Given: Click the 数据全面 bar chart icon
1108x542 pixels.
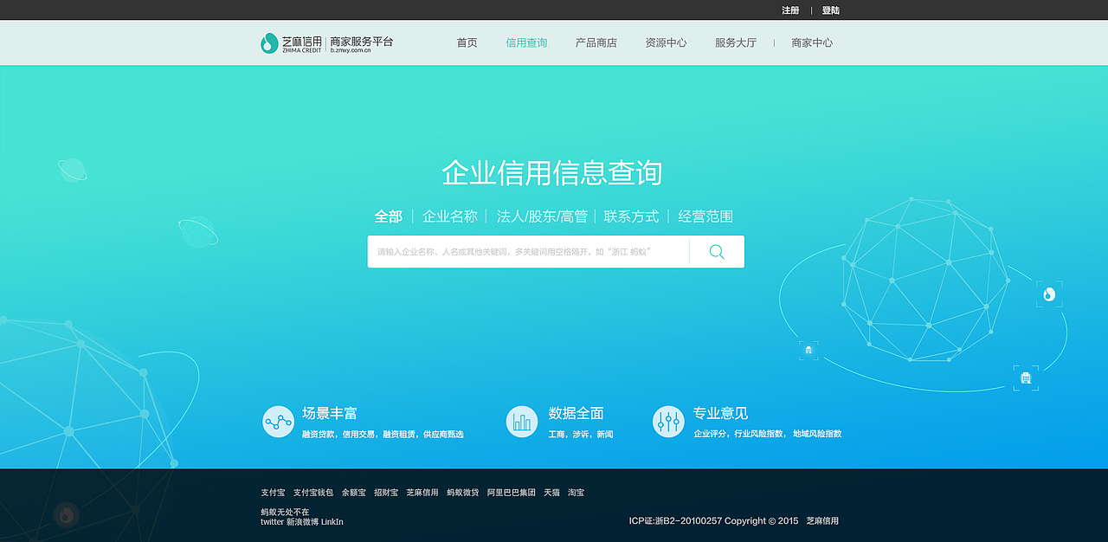Looking at the screenshot, I should pos(521,421).
